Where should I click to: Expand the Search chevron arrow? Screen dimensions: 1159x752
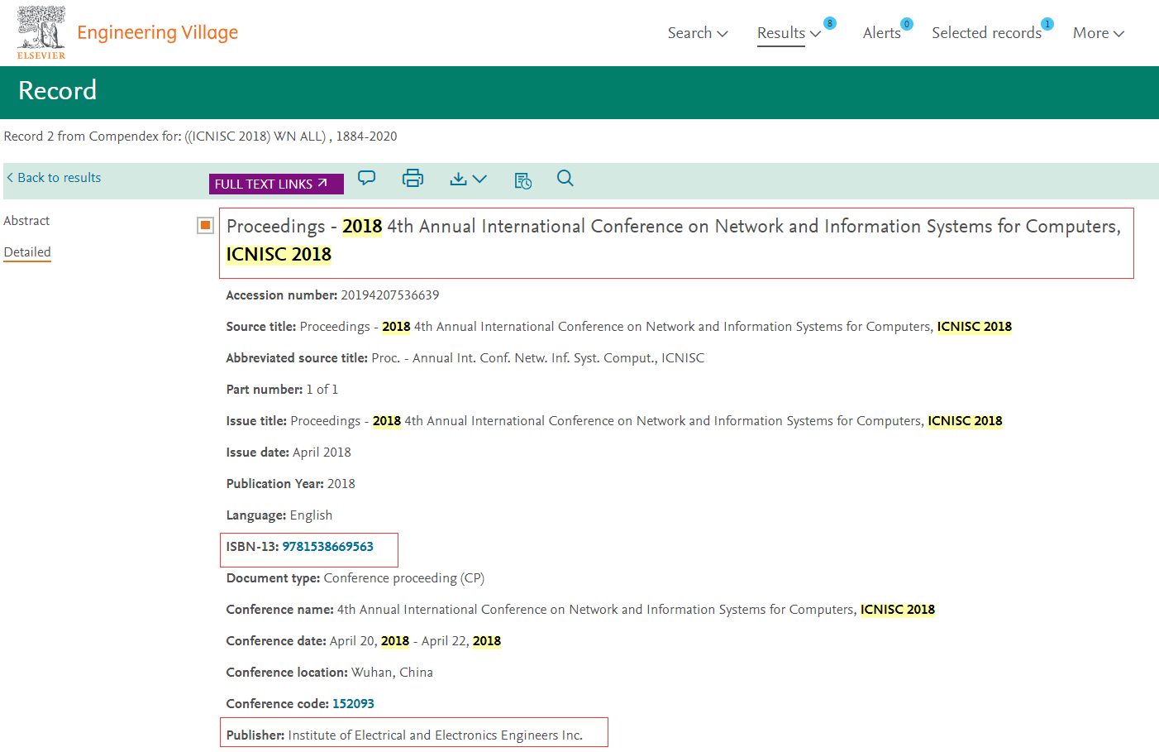pyautogui.click(x=723, y=34)
